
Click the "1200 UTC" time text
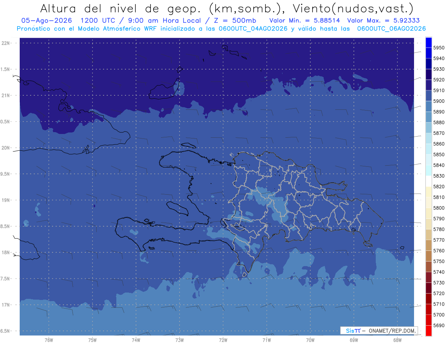[98, 20]
